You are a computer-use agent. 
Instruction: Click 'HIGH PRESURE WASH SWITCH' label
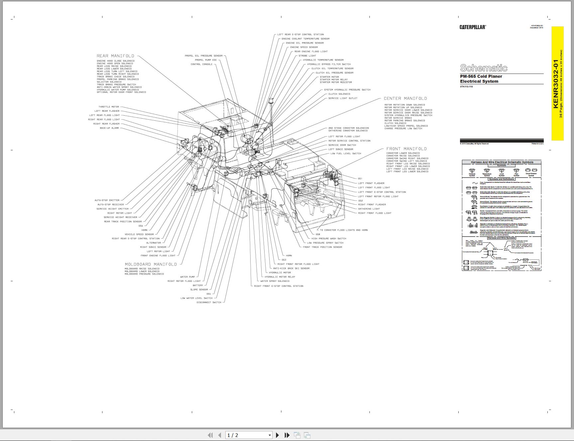tap(329, 239)
